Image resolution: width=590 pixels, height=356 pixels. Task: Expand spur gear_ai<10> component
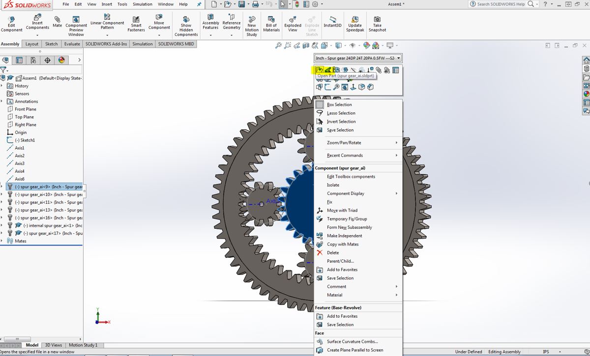[x=2, y=194]
